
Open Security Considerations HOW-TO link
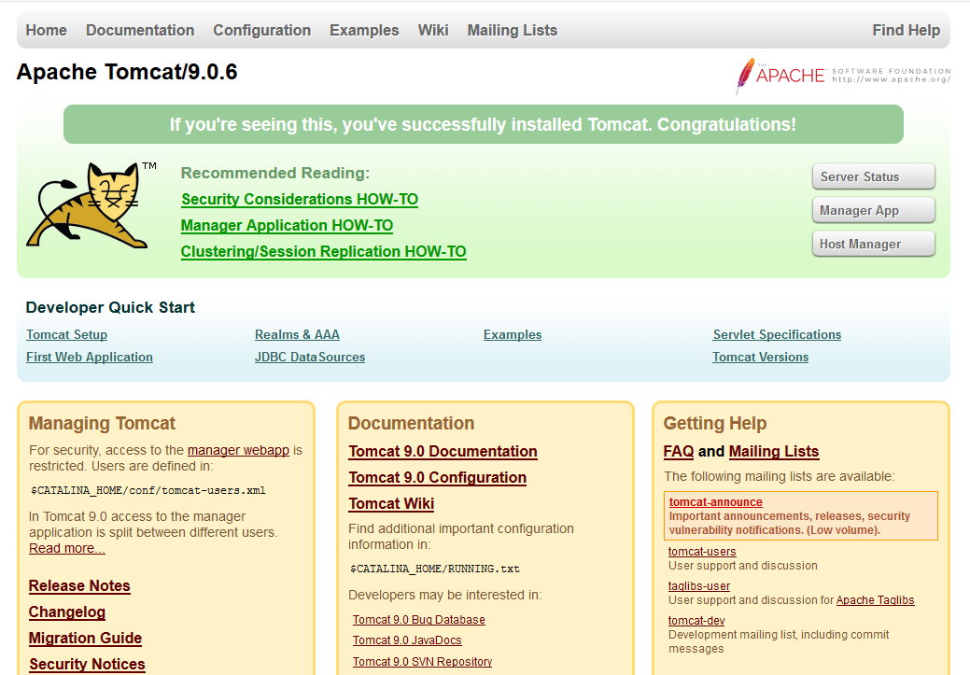coord(300,199)
